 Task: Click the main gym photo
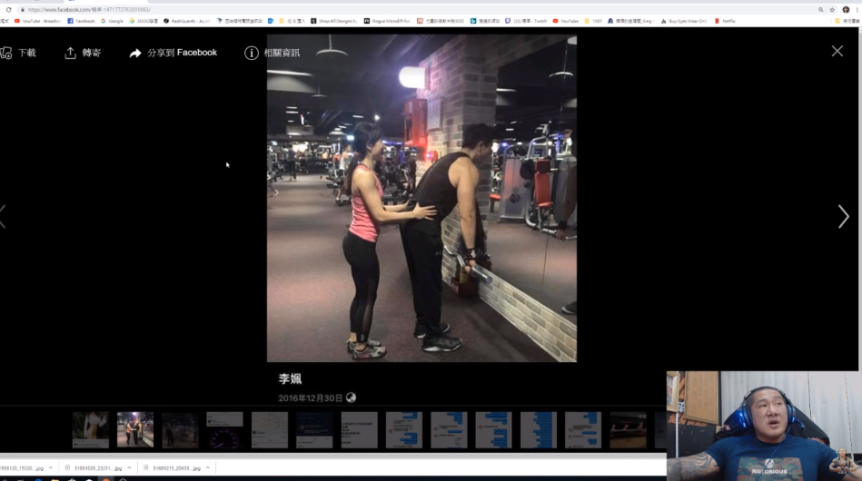click(x=421, y=198)
